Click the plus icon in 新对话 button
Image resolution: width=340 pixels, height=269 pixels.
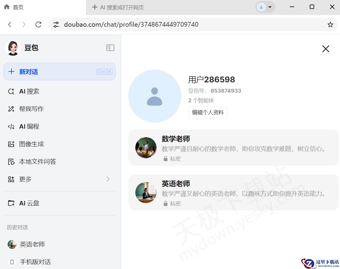[x=11, y=71]
